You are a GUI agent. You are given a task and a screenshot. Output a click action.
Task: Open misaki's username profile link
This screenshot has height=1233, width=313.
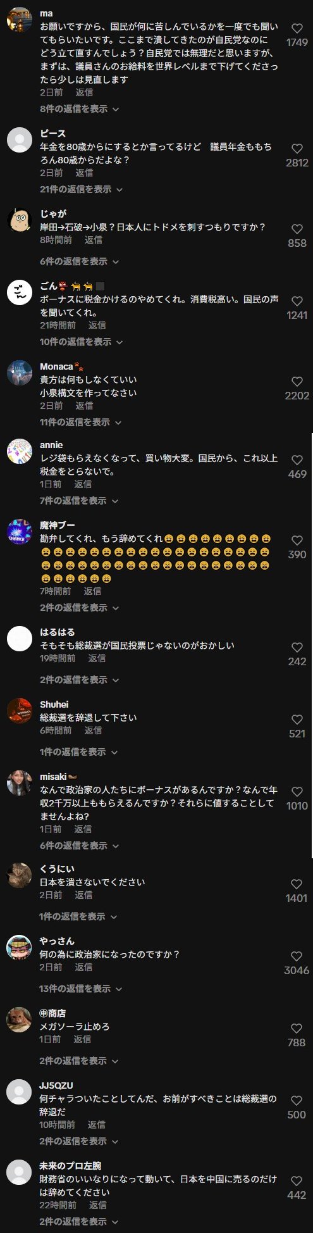click(x=53, y=777)
